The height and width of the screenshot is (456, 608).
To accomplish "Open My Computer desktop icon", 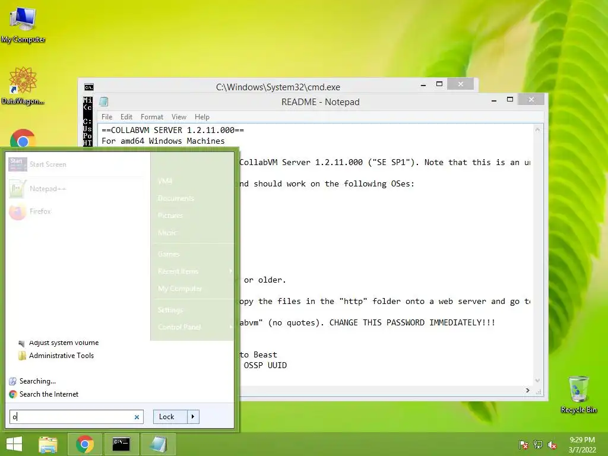I will tap(23, 24).
